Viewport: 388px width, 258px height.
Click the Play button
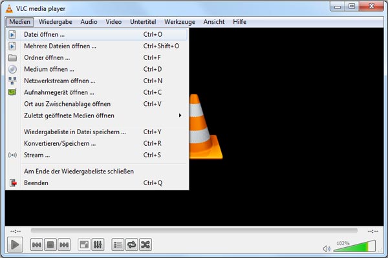(15, 244)
